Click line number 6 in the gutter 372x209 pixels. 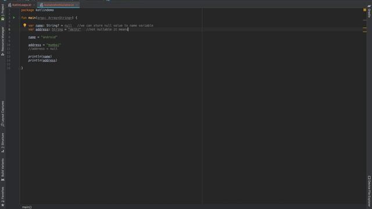(x=9, y=30)
